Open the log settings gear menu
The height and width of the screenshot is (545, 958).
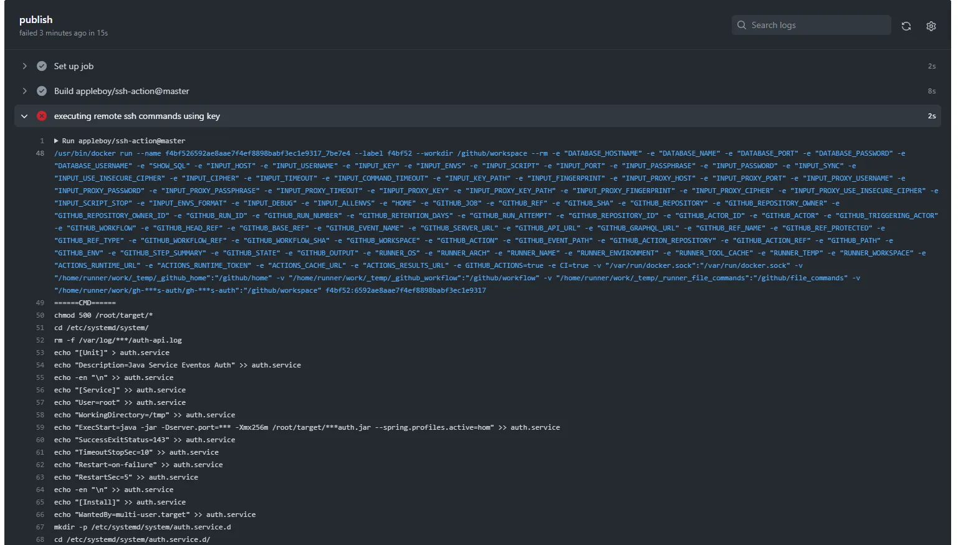[x=931, y=26]
